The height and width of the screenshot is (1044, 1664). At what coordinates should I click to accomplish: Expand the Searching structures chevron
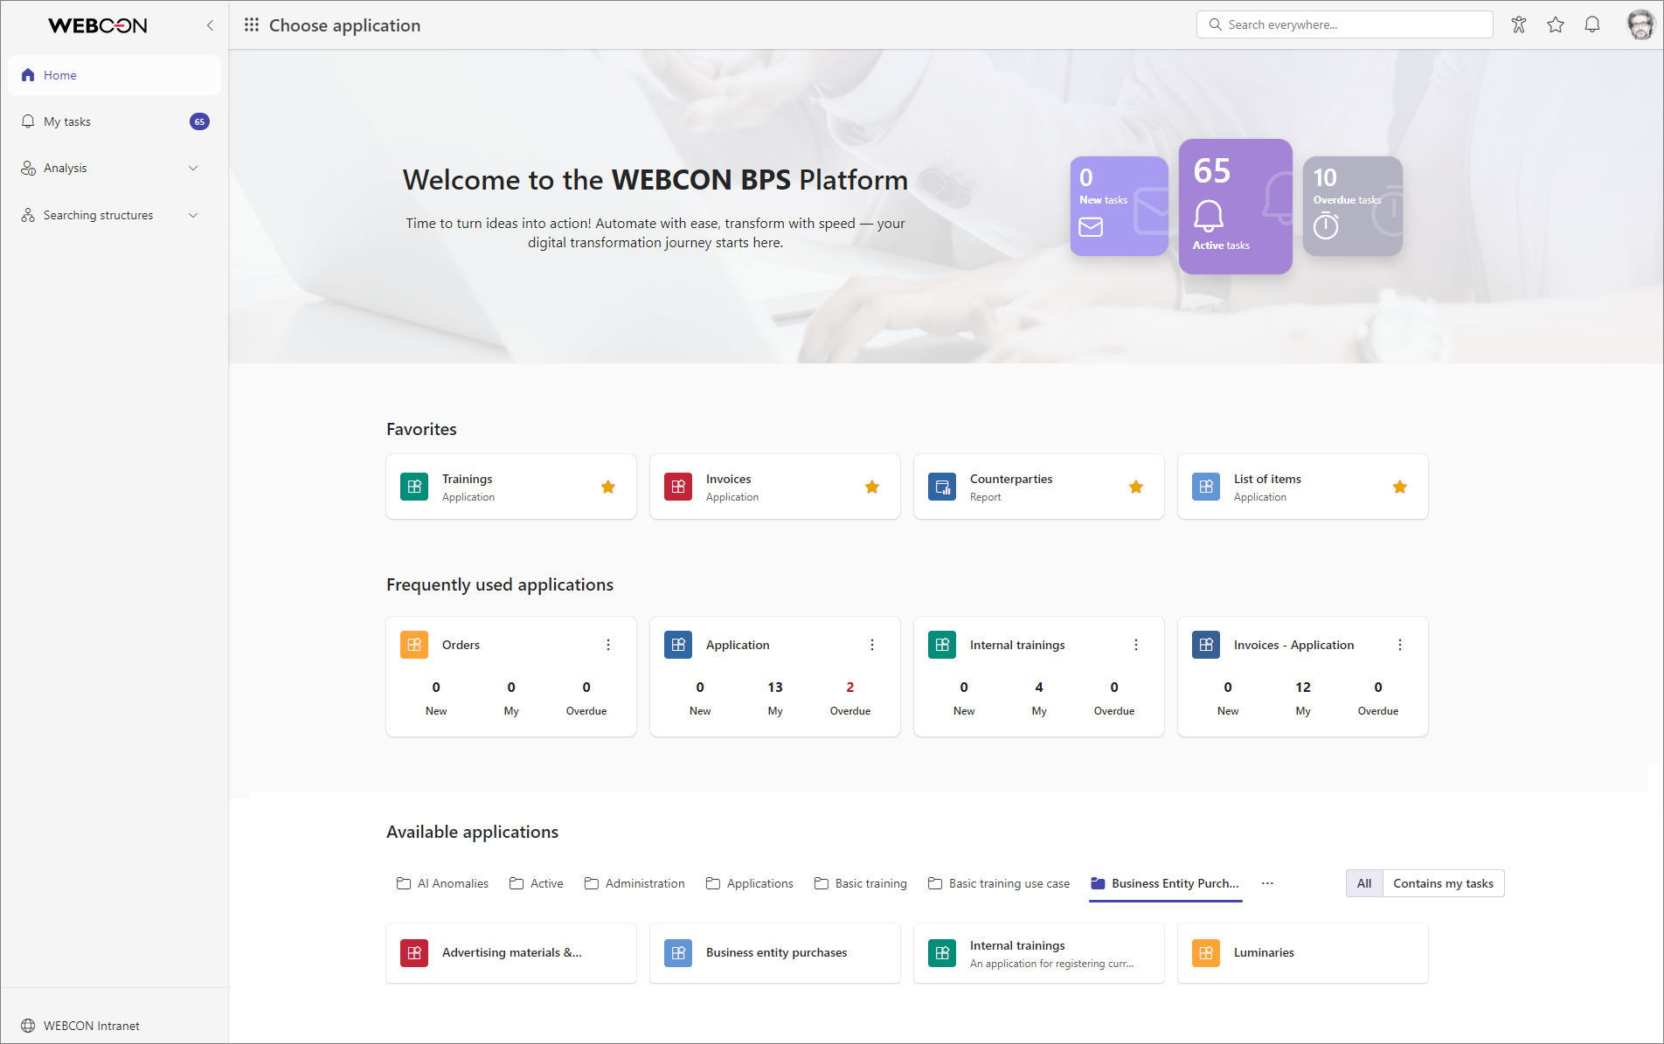(193, 215)
